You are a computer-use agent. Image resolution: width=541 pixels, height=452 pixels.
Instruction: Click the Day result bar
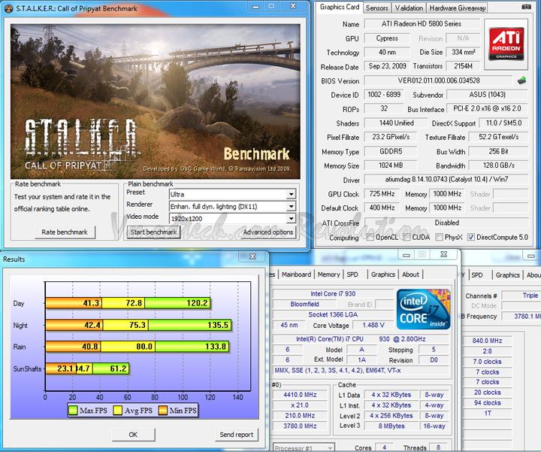pos(128,303)
